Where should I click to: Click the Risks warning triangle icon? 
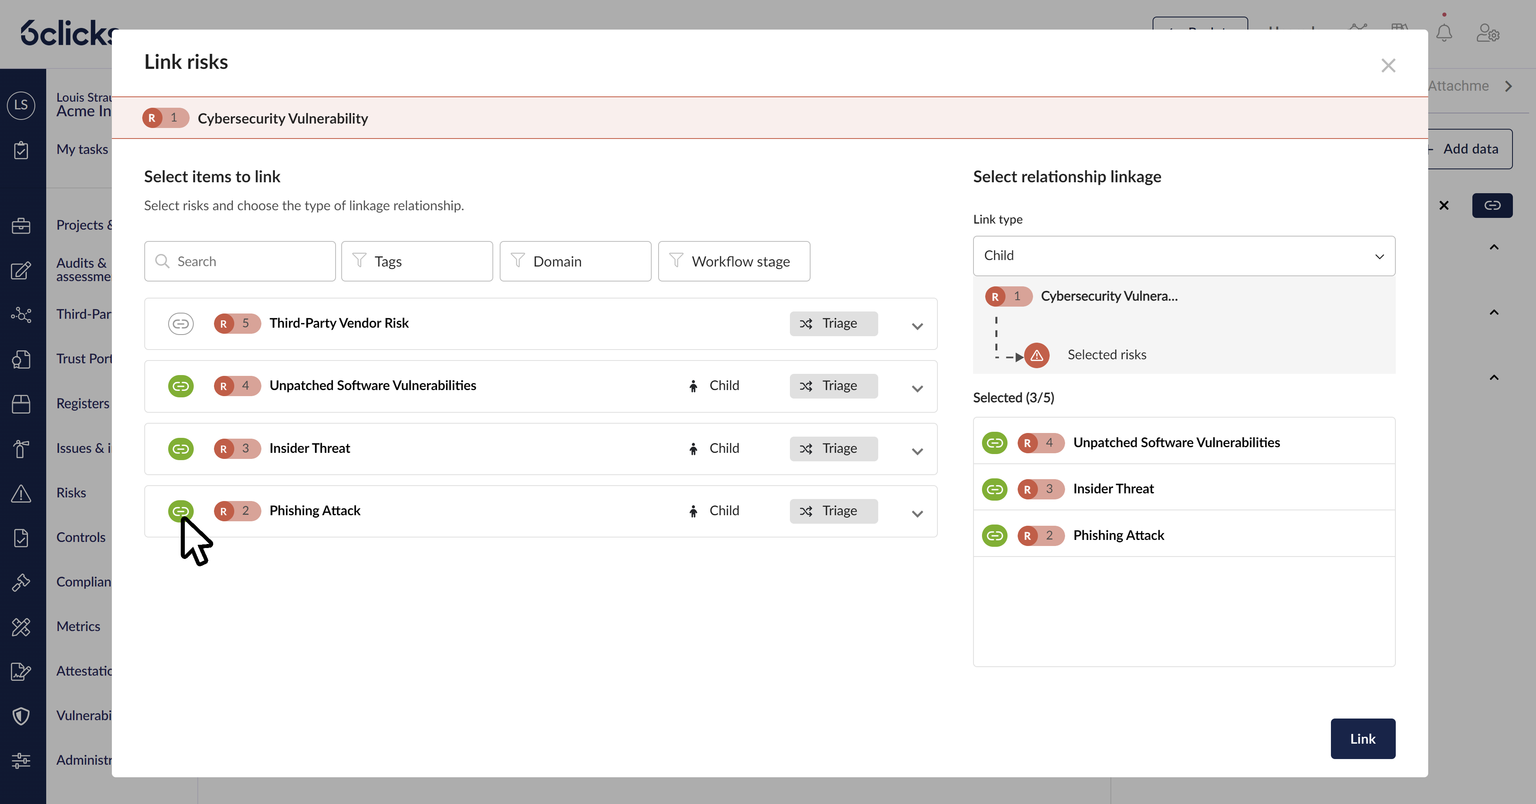pos(21,493)
